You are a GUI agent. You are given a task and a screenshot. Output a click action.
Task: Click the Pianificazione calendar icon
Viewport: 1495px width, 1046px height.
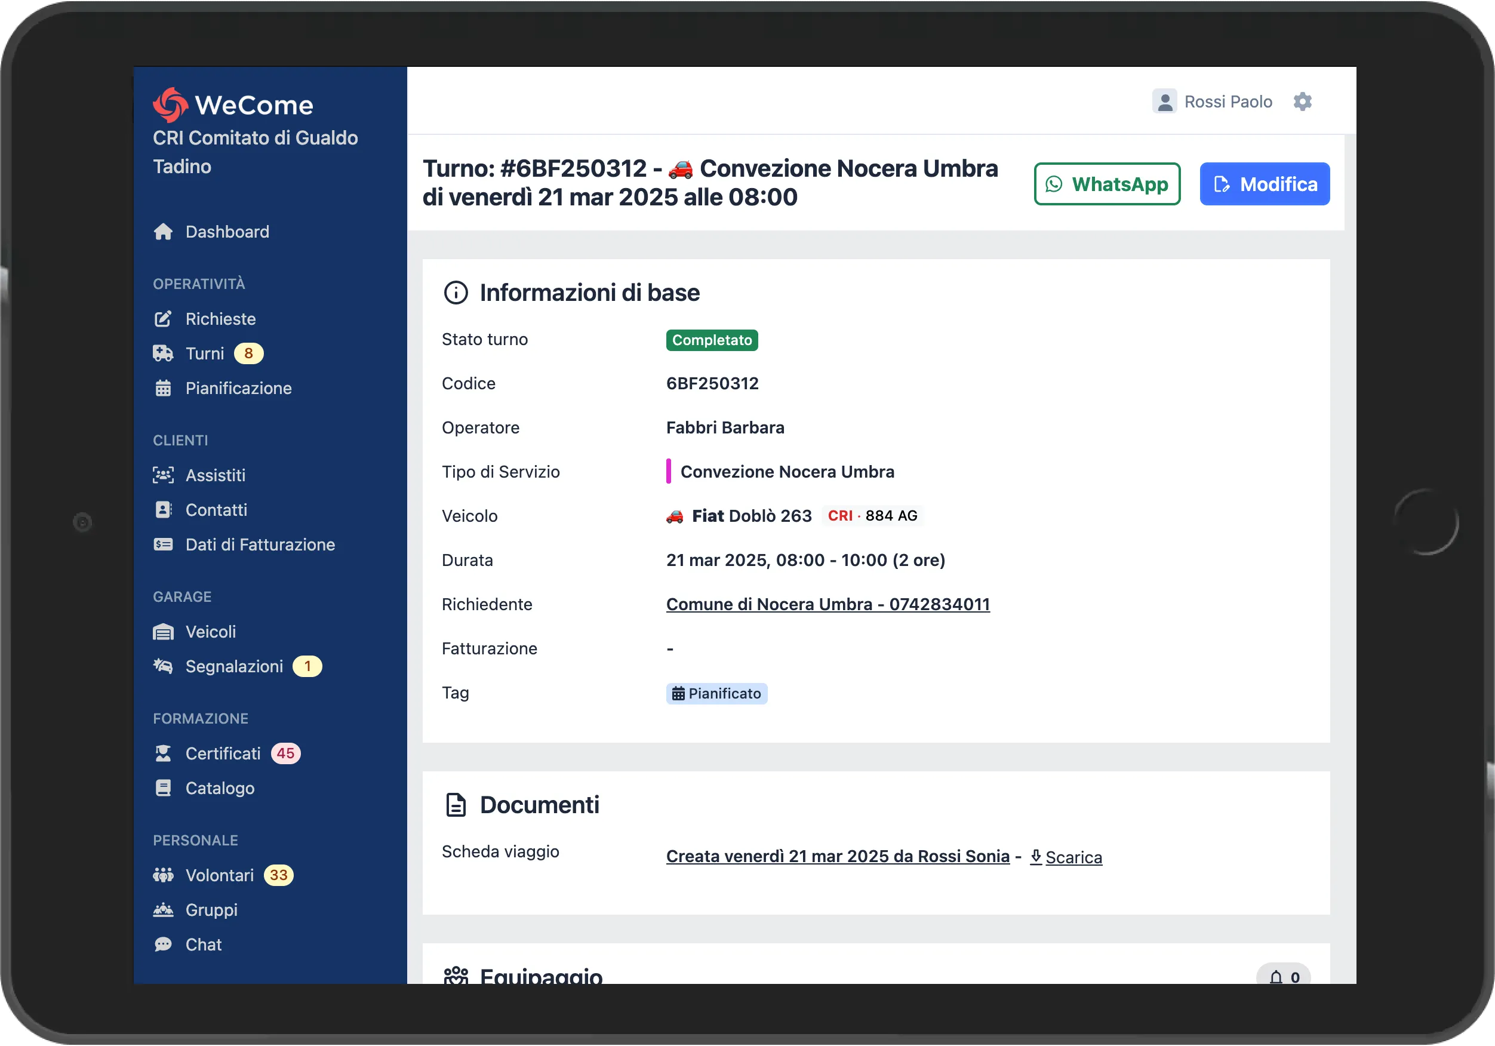pyautogui.click(x=163, y=389)
